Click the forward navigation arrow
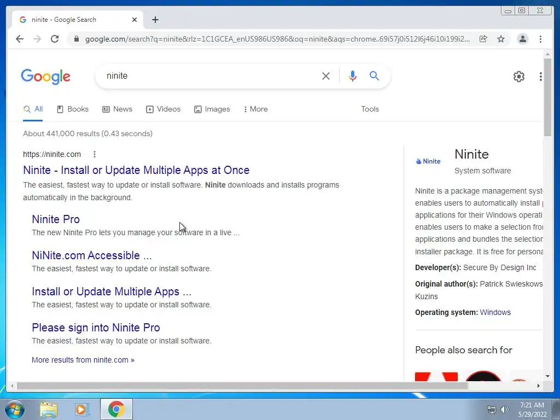560x420 pixels. 37,39
